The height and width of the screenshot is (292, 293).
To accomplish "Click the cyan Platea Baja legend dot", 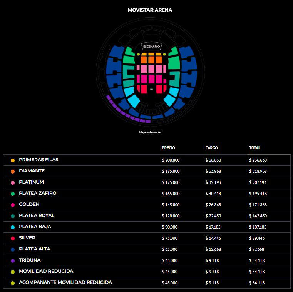I will tap(13, 227).
